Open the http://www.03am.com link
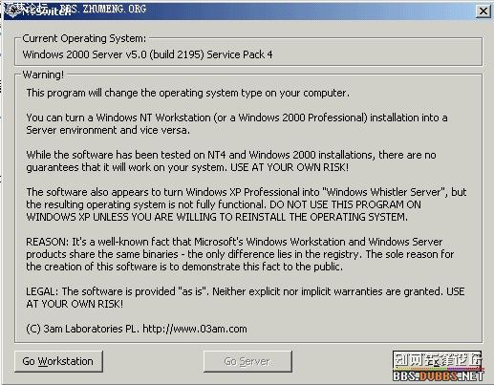 (x=195, y=329)
